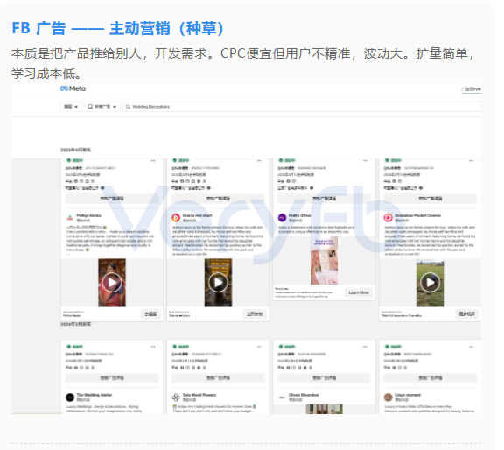Click The Wedding Atelier page name
Screen dimensions: 504x450
(94, 395)
